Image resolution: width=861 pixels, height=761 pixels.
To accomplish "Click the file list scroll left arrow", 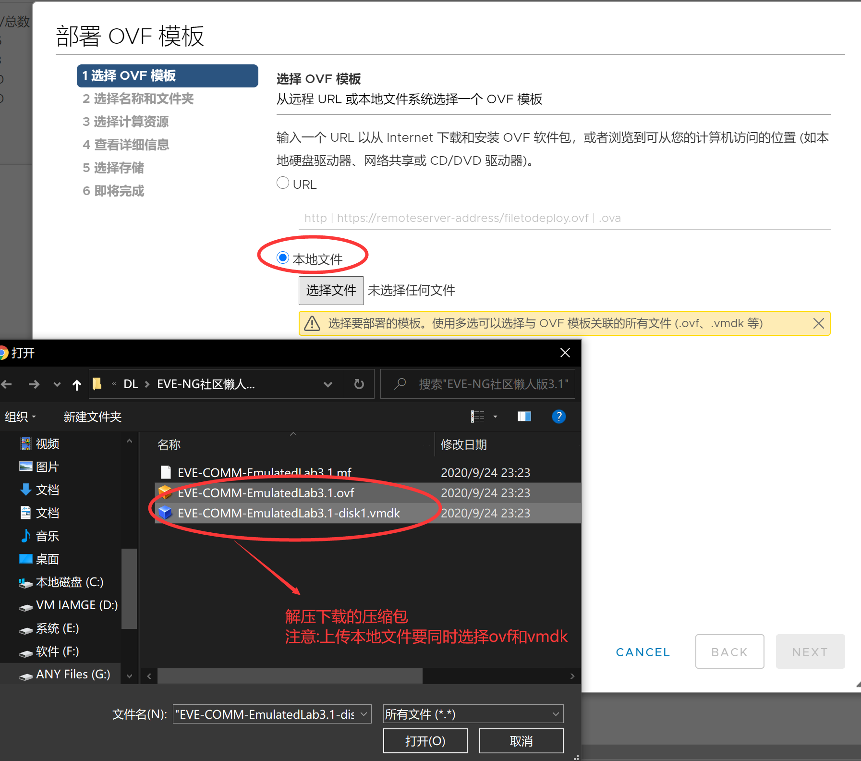I will coord(149,676).
